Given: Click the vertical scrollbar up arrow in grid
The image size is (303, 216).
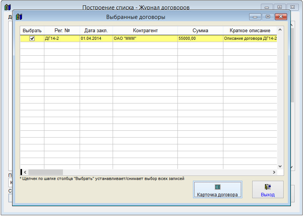Looking at the screenshot, I should (280, 30).
